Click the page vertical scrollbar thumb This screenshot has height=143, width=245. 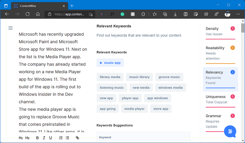243,28
